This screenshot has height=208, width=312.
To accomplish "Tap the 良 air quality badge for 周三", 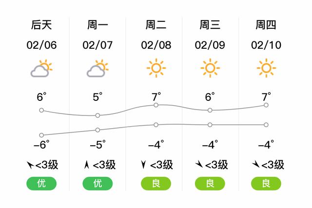I will [x=210, y=183].
